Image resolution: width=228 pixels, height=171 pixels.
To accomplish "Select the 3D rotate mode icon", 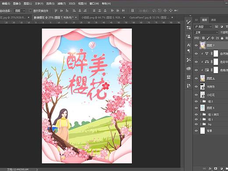I will coord(154,11).
